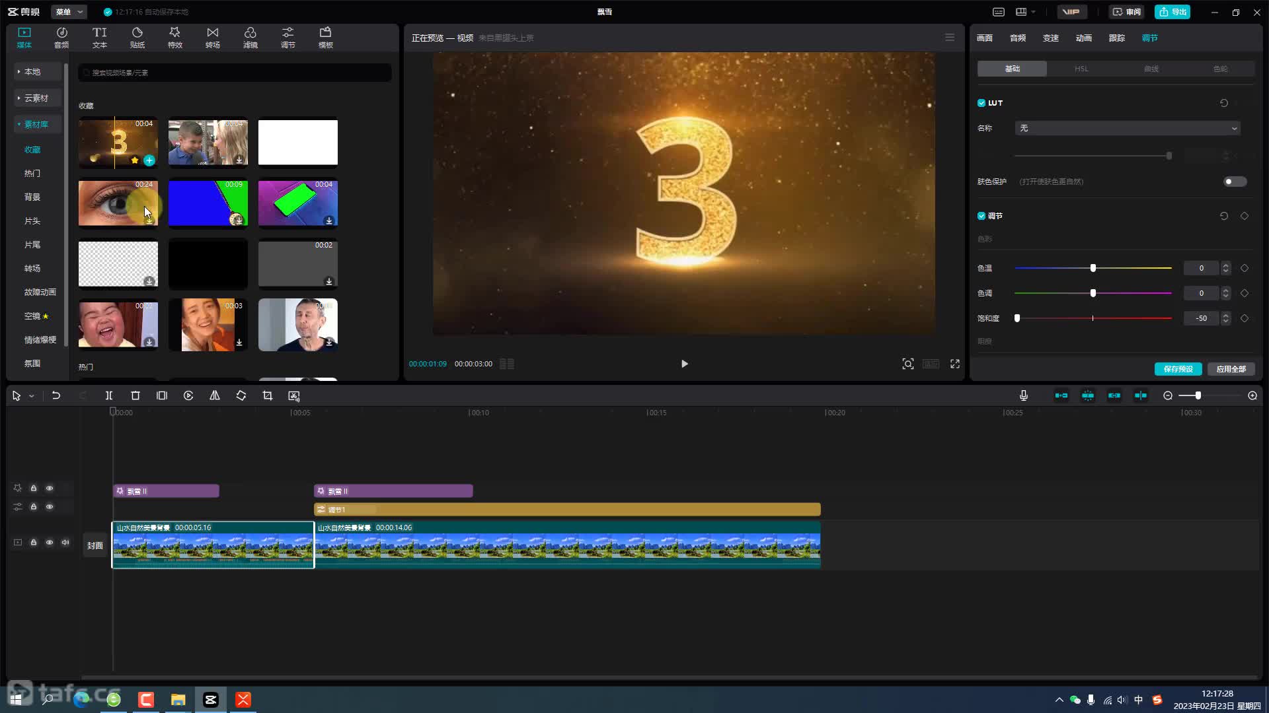The width and height of the screenshot is (1269, 713).
Task: Click the 保存预设 save preset button
Action: (1178, 369)
